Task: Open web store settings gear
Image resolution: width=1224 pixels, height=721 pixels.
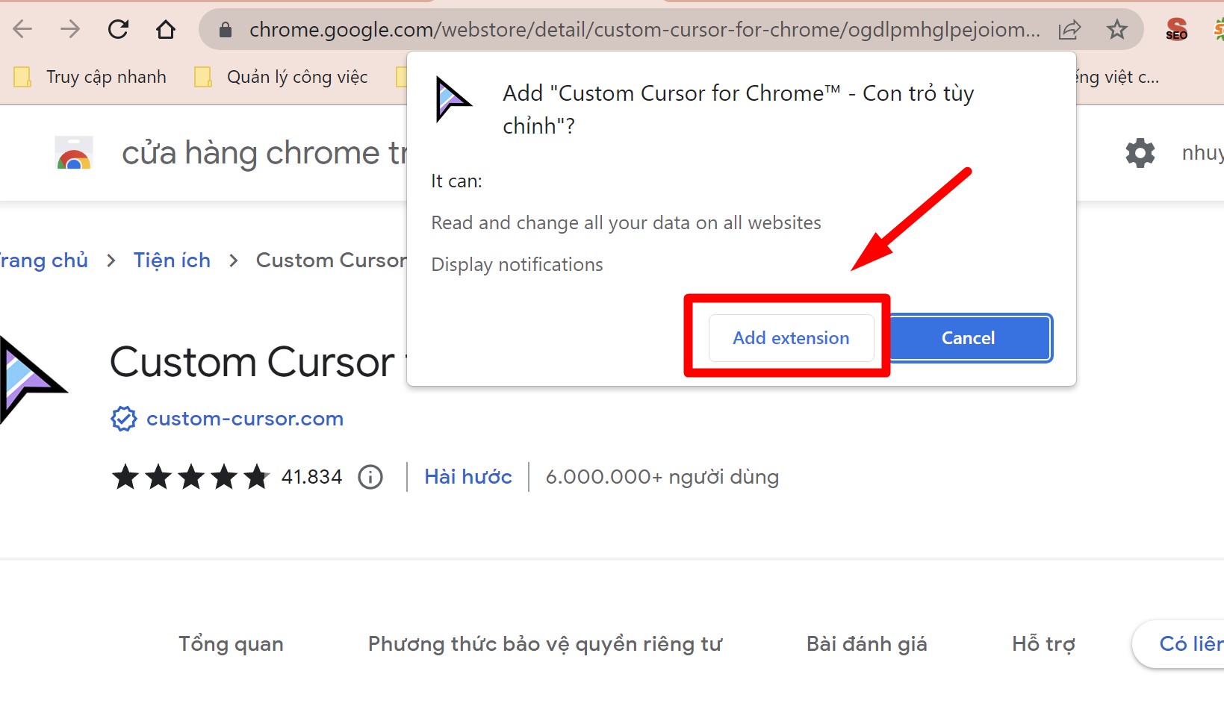Action: [1140, 153]
